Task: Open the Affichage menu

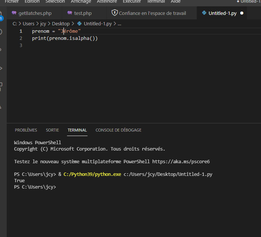Action: click(81, 1)
